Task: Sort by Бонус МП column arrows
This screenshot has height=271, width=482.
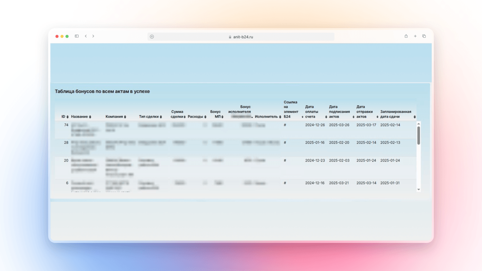Action: coord(222,117)
